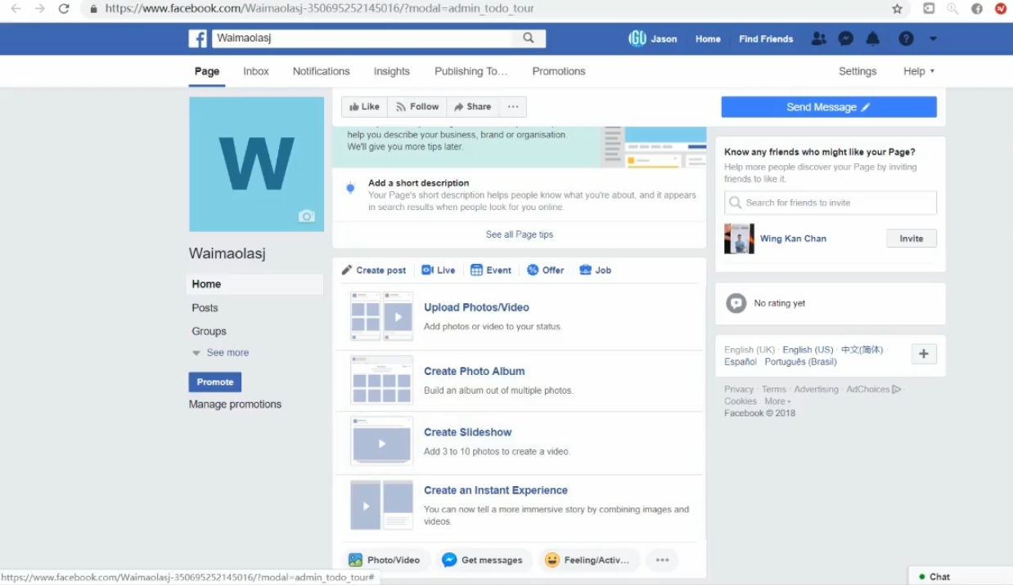Switch to the Insights tab

392,71
